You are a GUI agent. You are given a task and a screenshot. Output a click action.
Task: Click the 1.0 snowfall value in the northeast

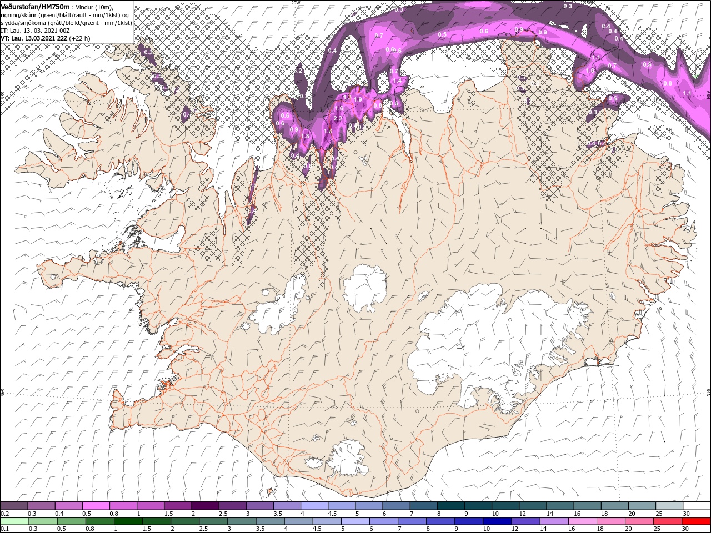pyautogui.click(x=590, y=71)
